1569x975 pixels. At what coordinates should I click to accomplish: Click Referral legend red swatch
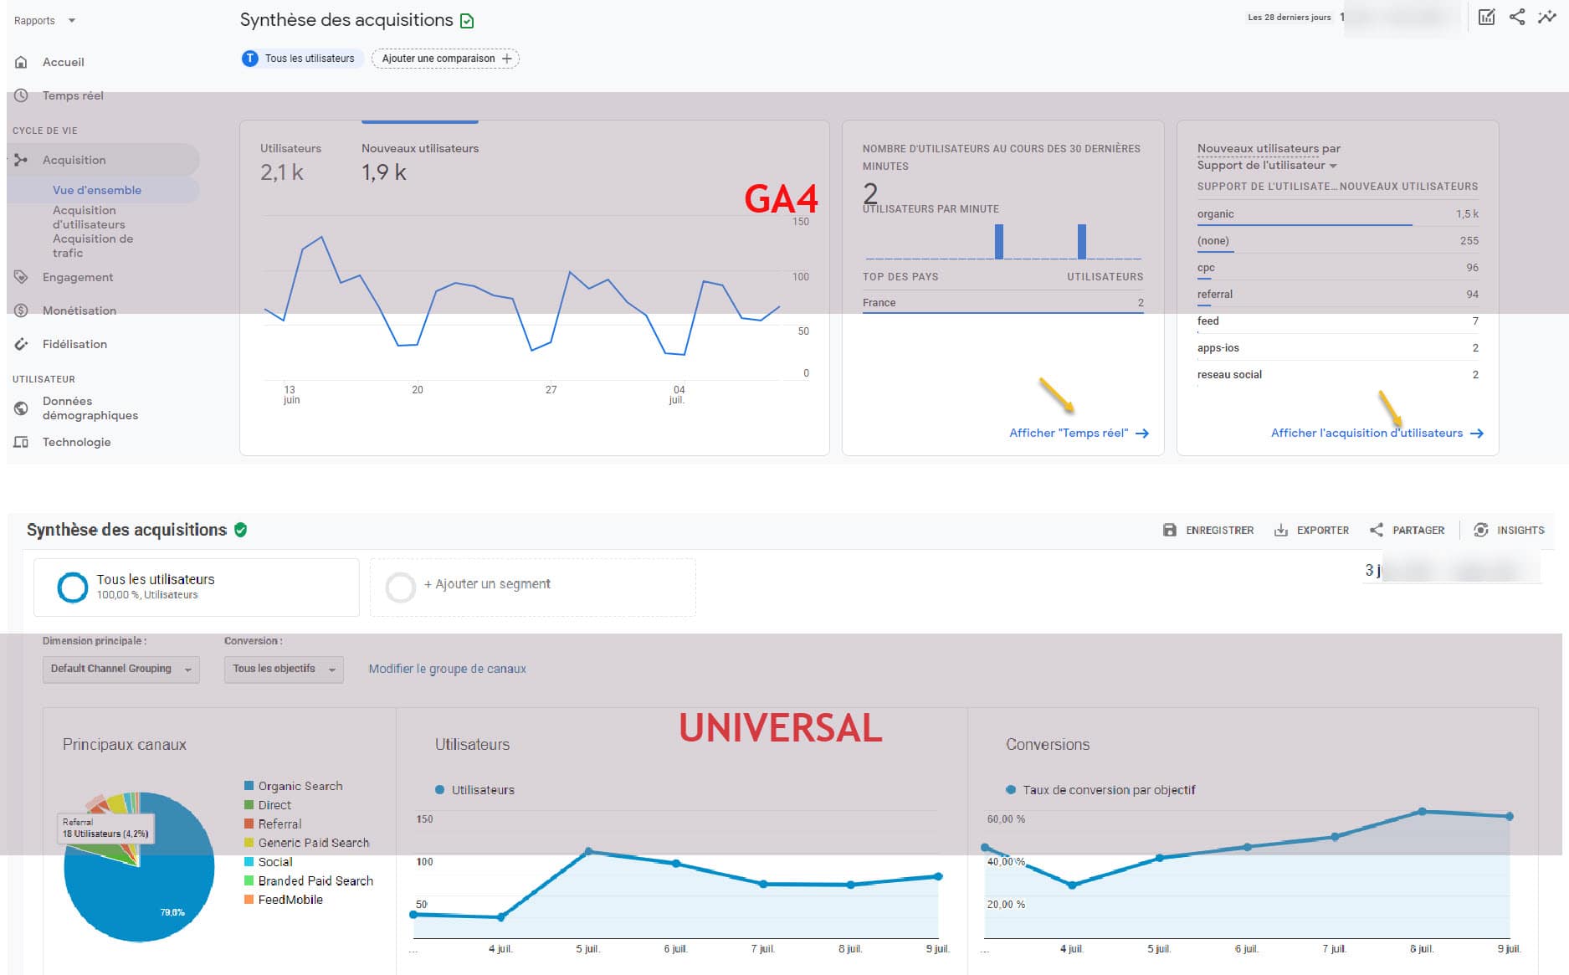[249, 824]
